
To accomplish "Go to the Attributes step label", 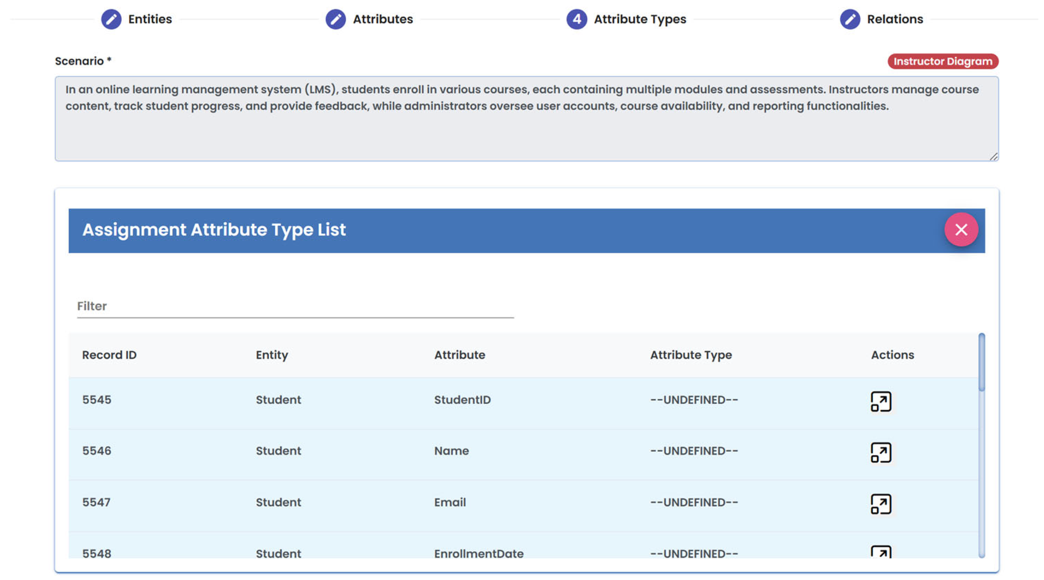I will 383,19.
